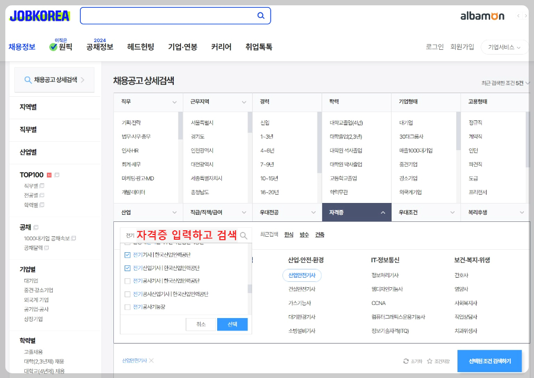Click the 로그인 link

[x=434, y=46]
